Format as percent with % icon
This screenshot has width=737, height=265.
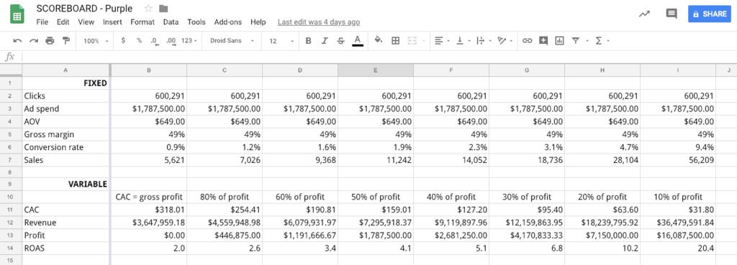139,41
